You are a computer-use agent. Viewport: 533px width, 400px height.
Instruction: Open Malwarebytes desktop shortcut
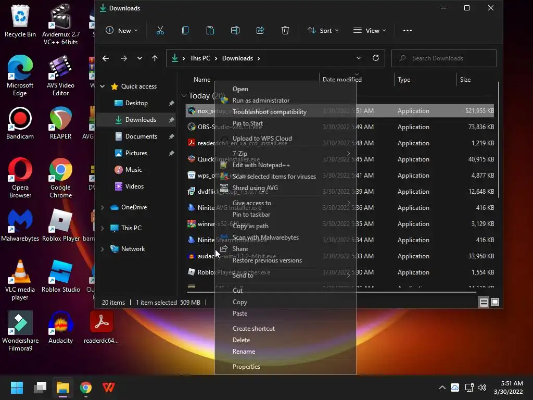point(20,225)
